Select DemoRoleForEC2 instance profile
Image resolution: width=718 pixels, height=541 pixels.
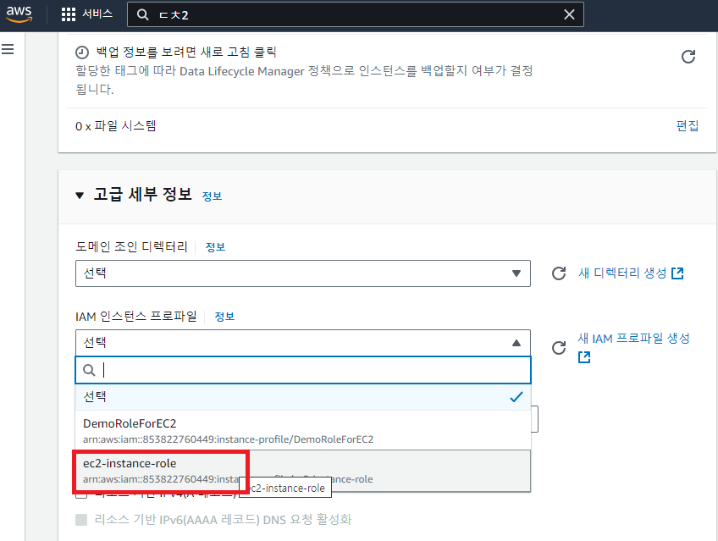(302, 430)
